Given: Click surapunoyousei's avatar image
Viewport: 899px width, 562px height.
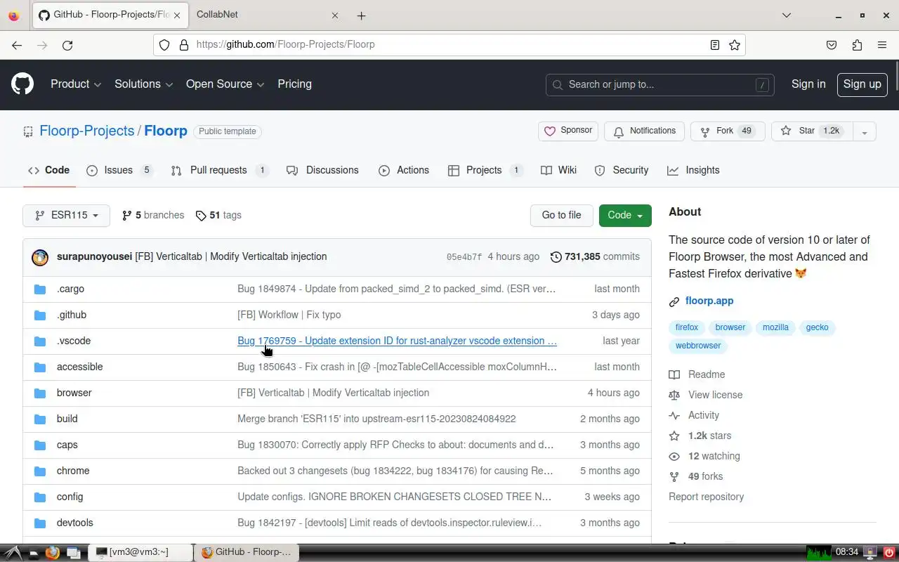Looking at the screenshot, I should (40, 257).
